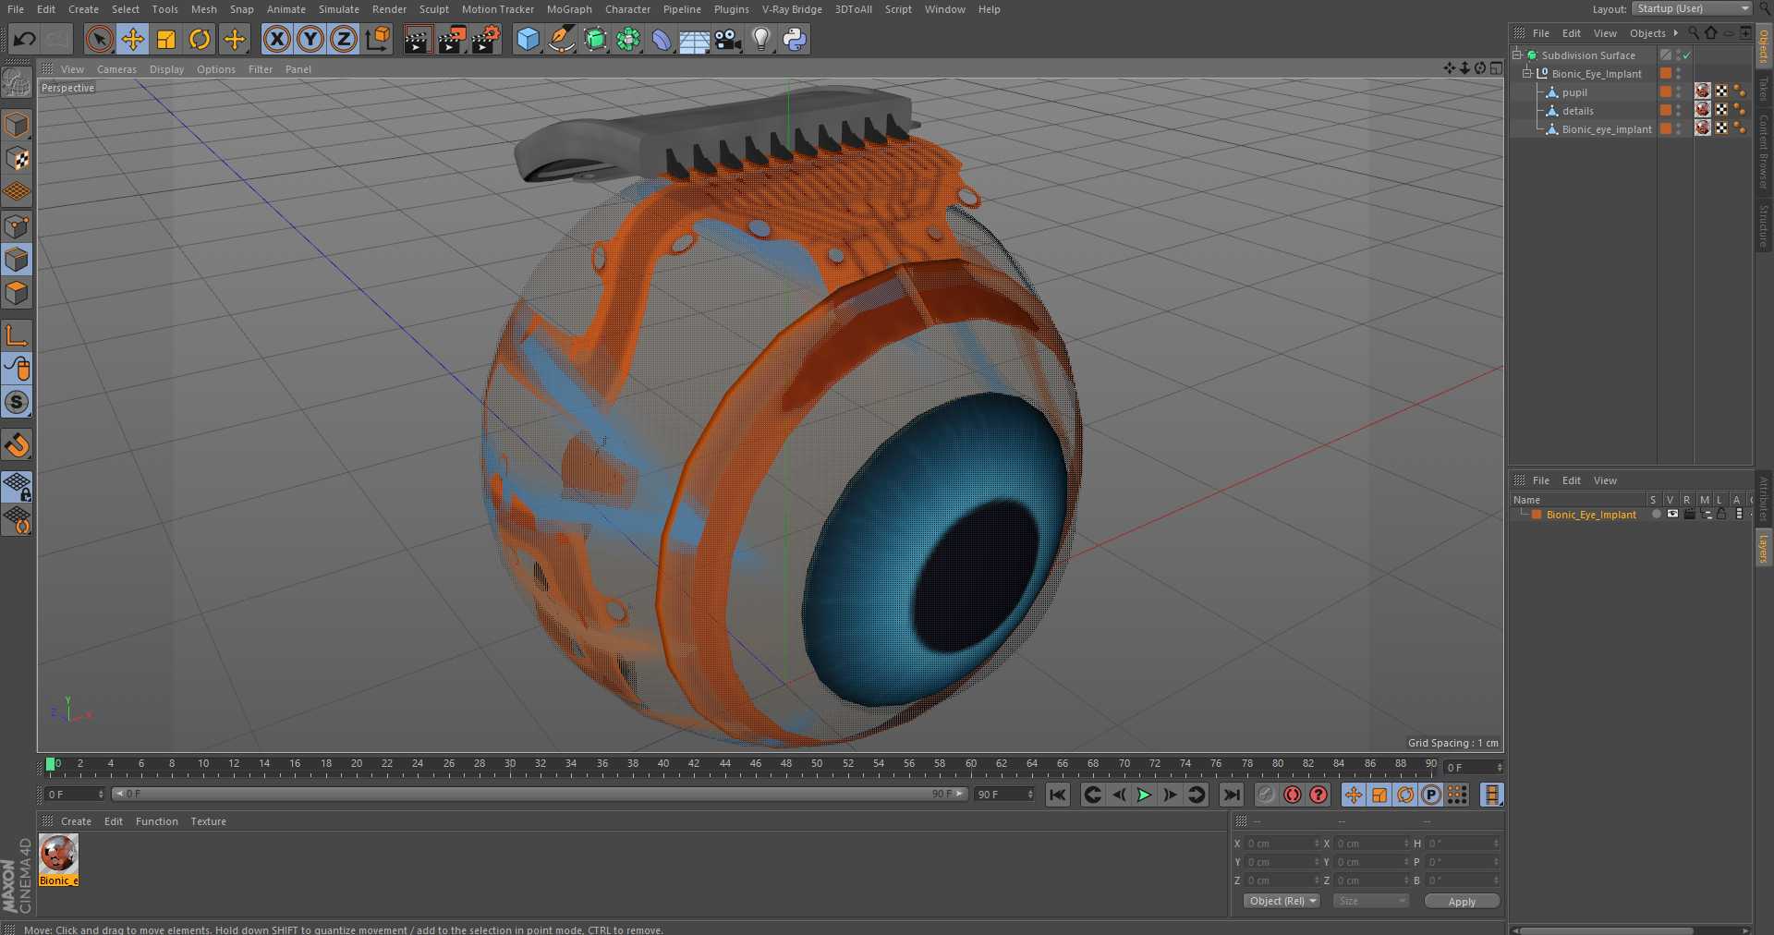The image size is (1774, 935).
Task: Select the details object
Action: tap(1578, 111)
